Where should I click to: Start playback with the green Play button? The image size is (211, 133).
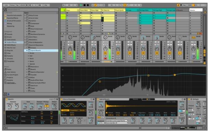81,5
